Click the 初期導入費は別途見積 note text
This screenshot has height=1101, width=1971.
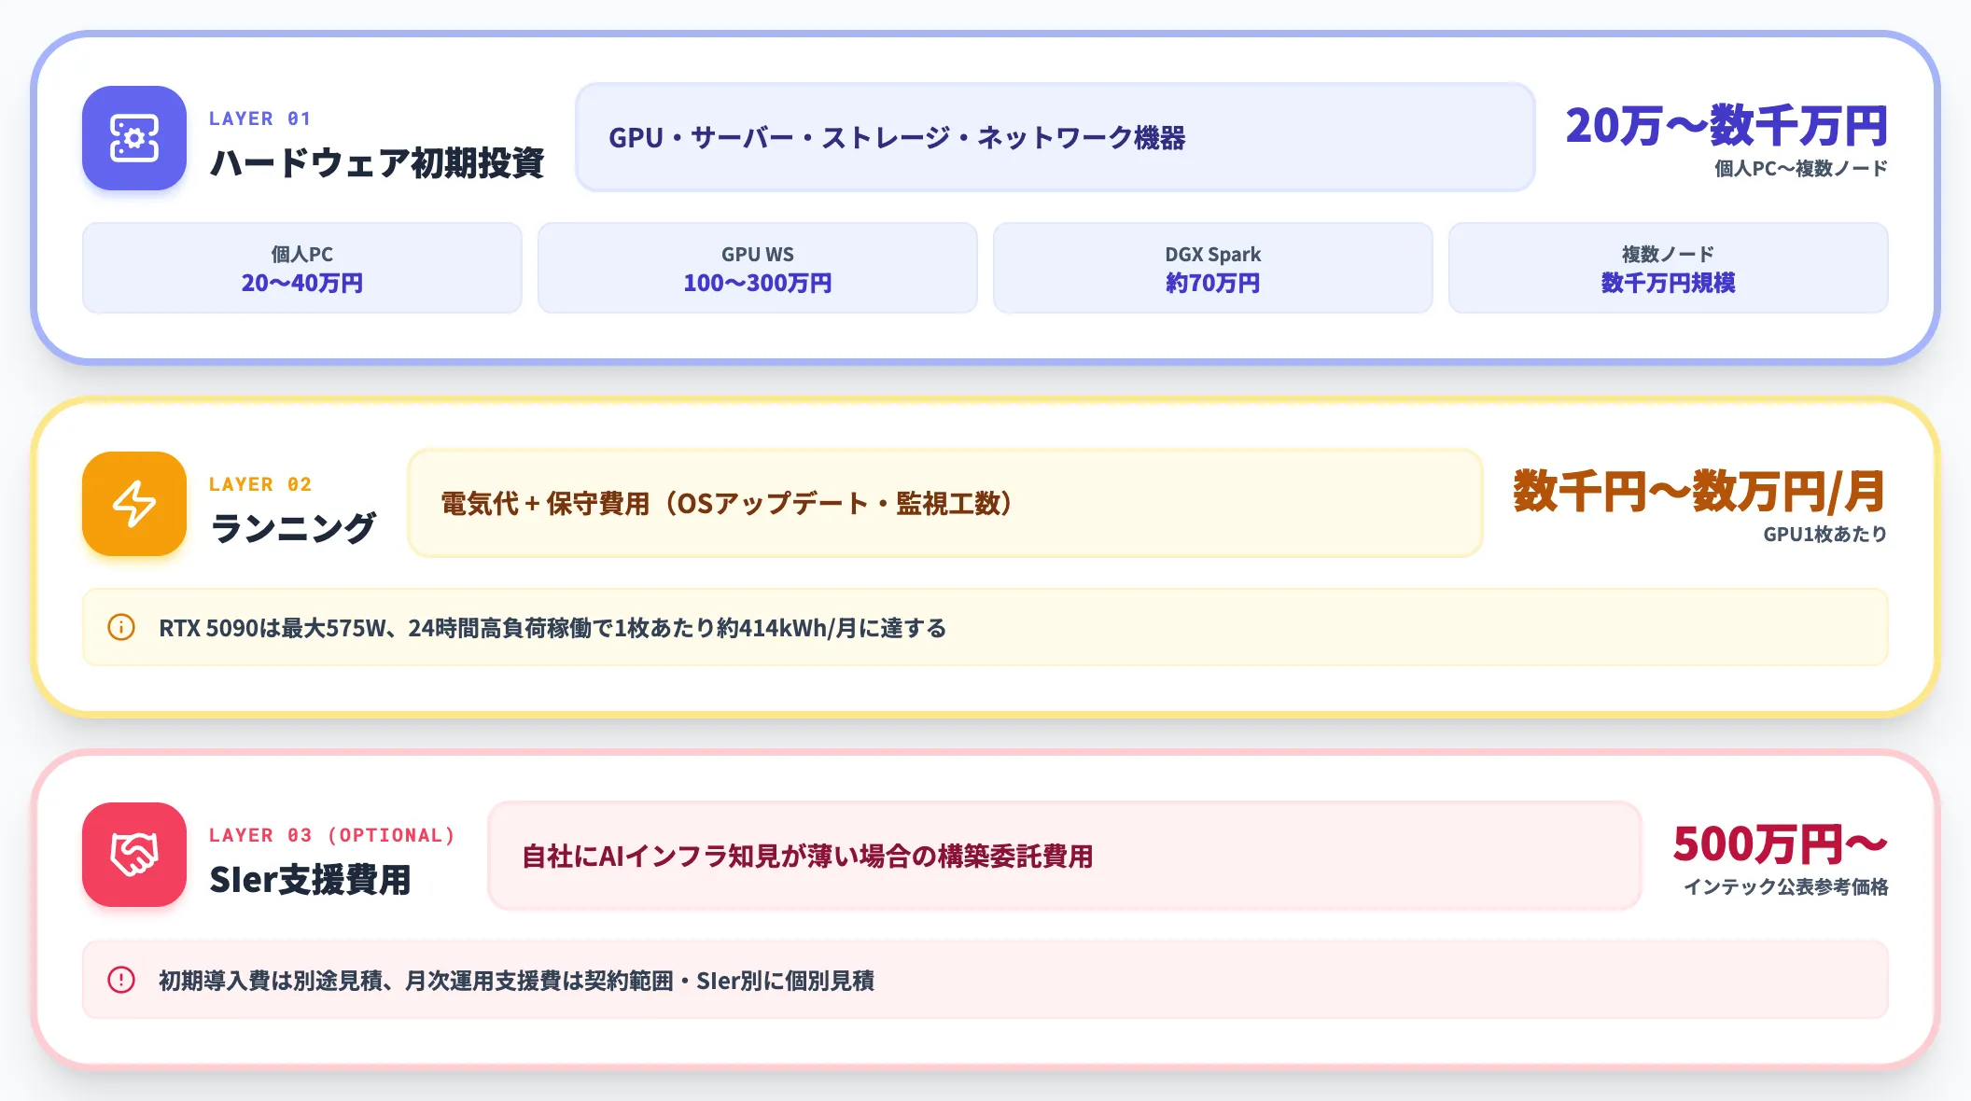[x=516, y=981]
